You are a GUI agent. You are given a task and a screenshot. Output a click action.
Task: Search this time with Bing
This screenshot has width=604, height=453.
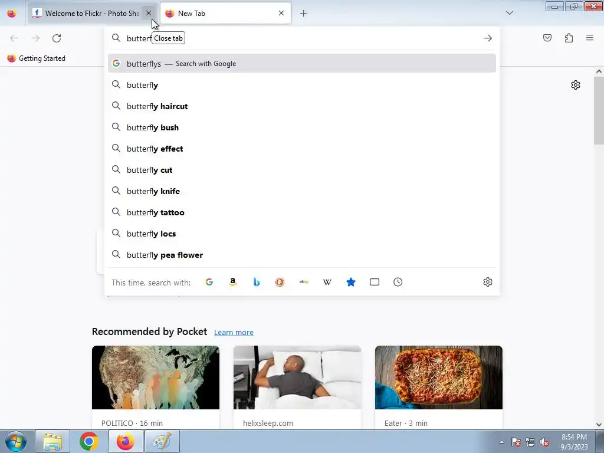pos(257,282)
